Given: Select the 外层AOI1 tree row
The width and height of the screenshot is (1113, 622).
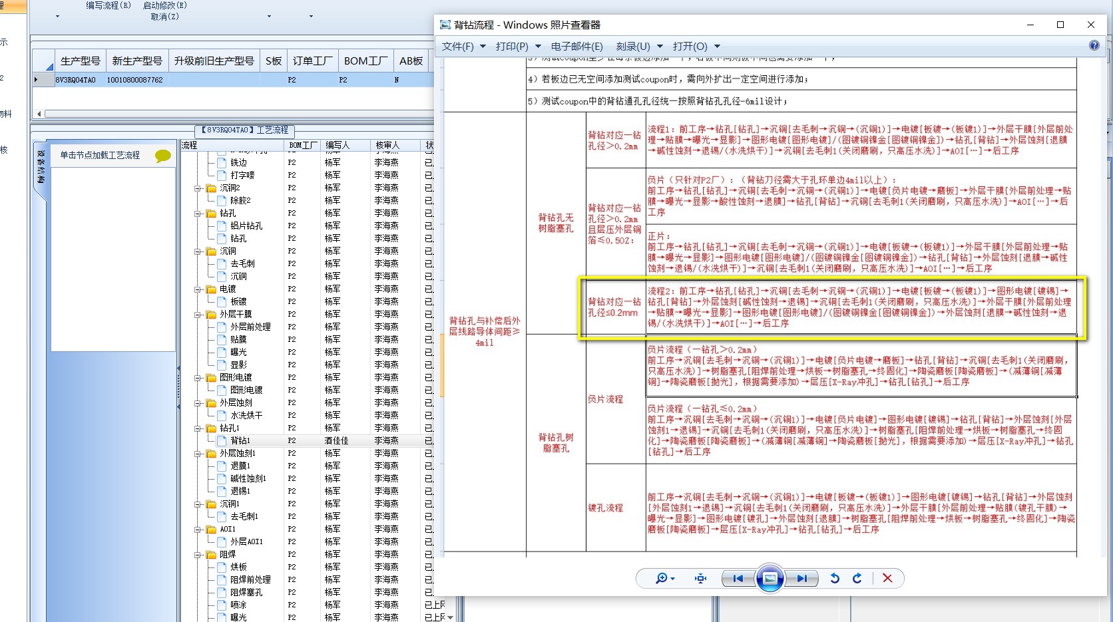Looking at the screenshot, I should (246, 542).
